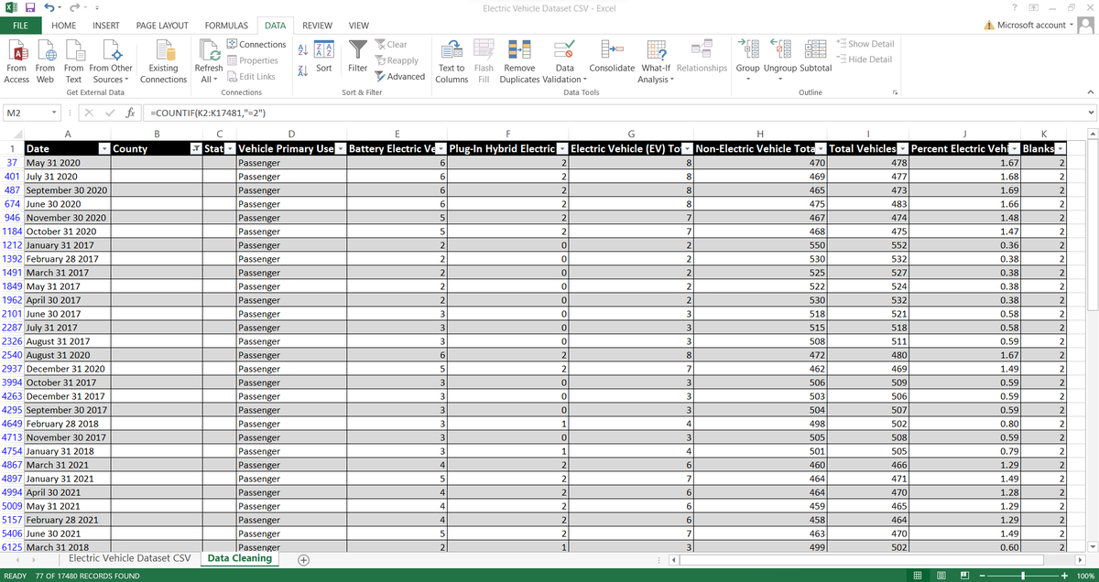Switch to the HOME ribbon tab

[x=63, y=26]
